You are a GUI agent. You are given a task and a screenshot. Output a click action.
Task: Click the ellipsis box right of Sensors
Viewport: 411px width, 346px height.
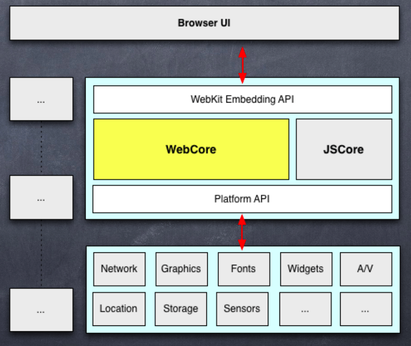305,309
